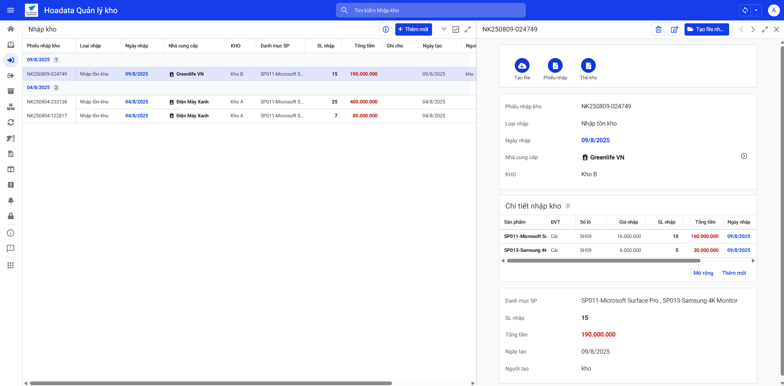Edit record NK250809-024749 with pencil icon
The width and height of the screenshot is (784, 386).
click(675, 29)
